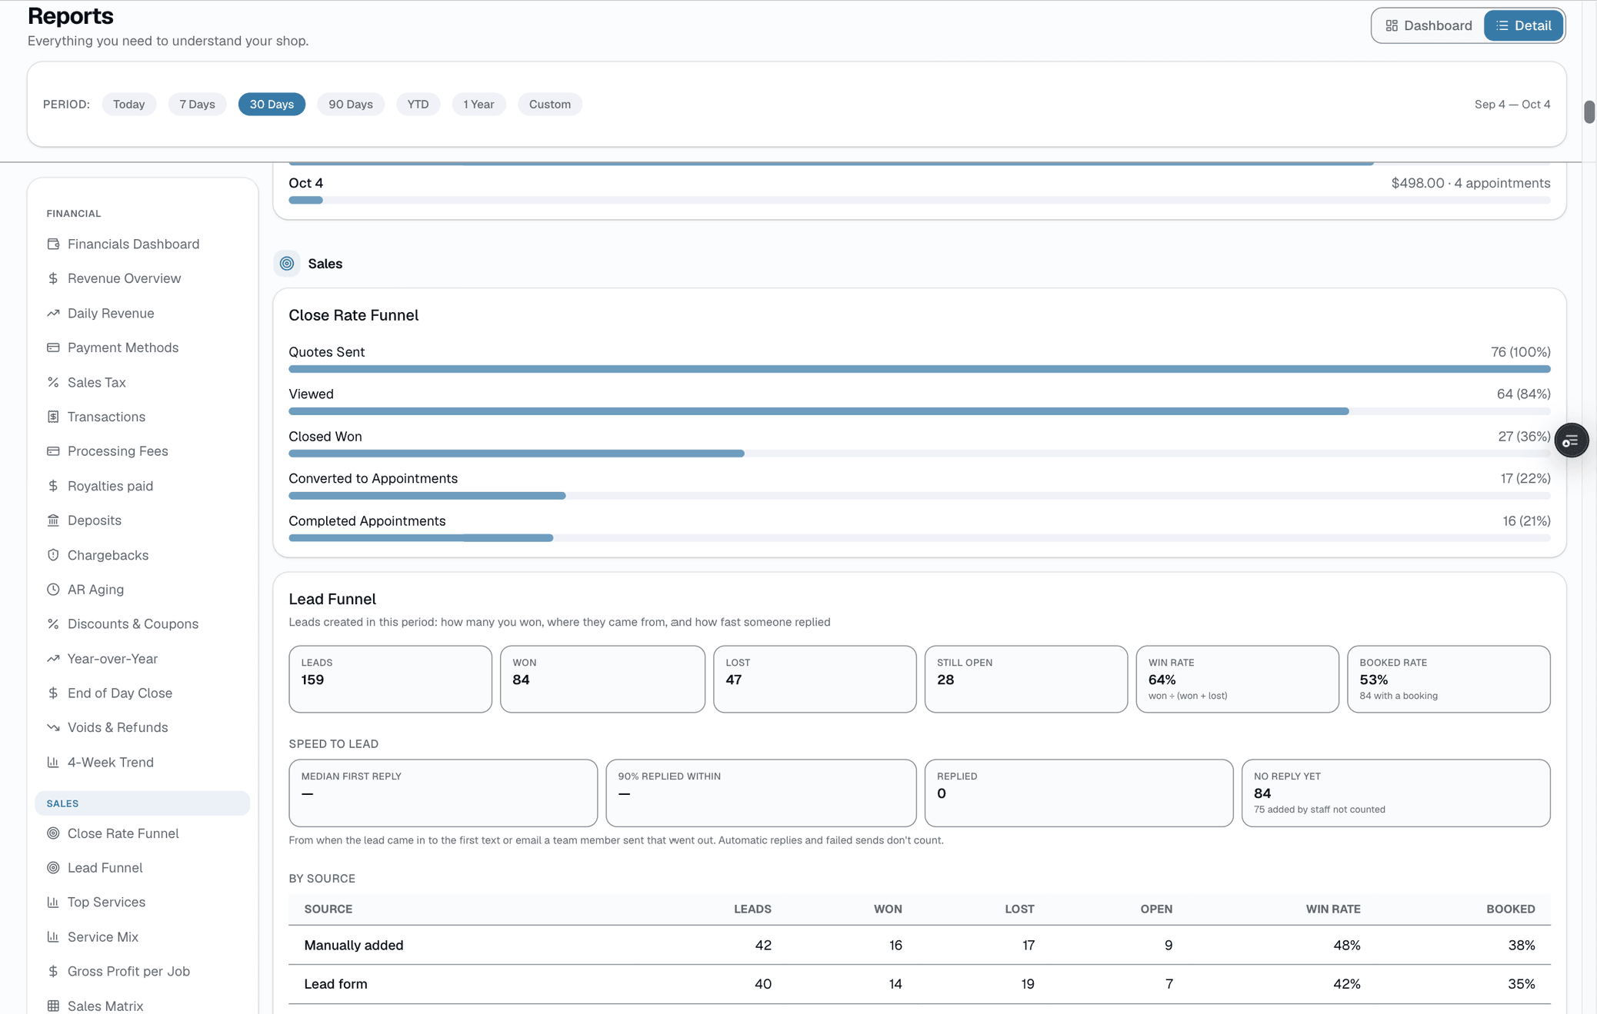Click the Manually added source row

(919, 946)
